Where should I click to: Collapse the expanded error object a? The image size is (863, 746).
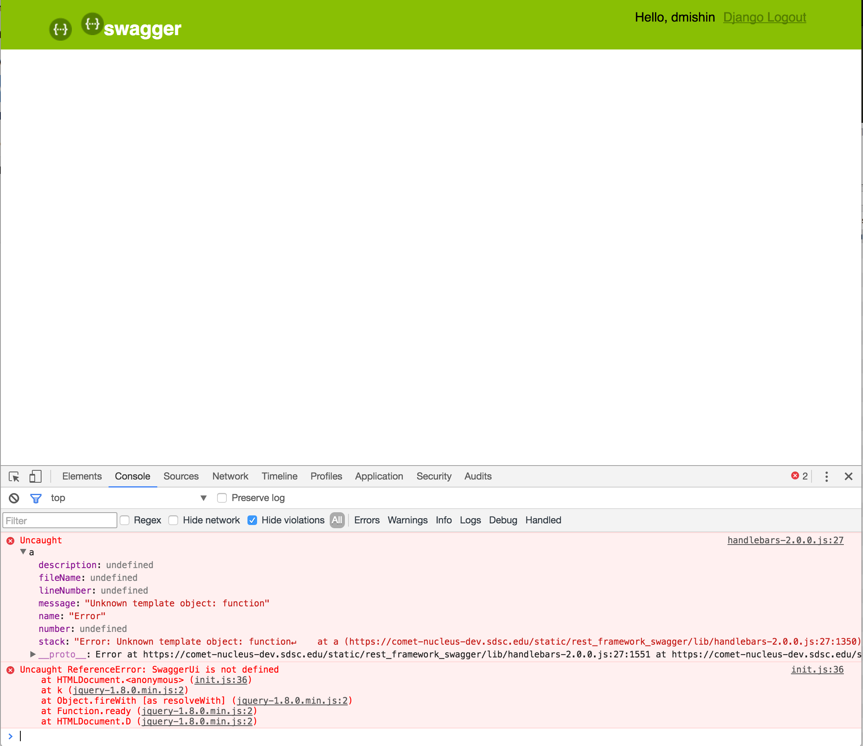pos(23,552)
